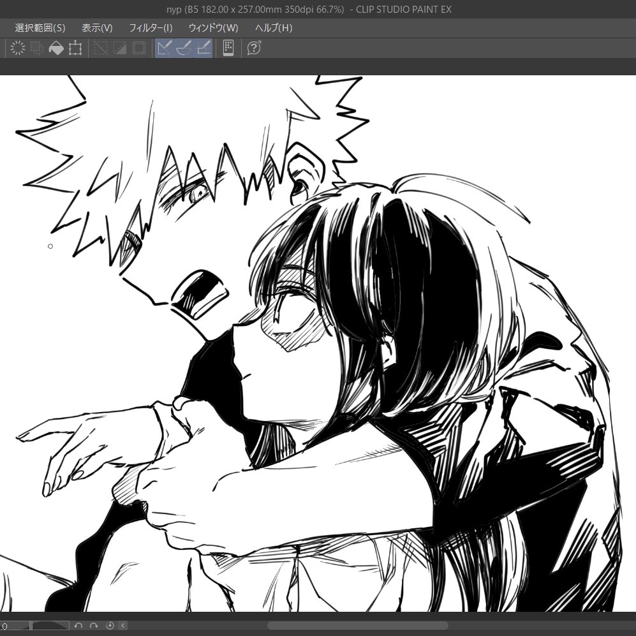Click the left arrow of horizontal scrollbar
The image size is (636, 636).
click(123, 625)
